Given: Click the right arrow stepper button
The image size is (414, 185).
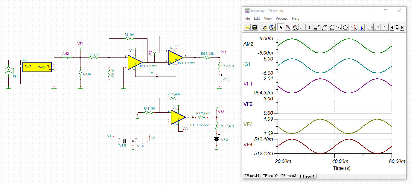Looking at the screenshot, I should coord(402,27).
